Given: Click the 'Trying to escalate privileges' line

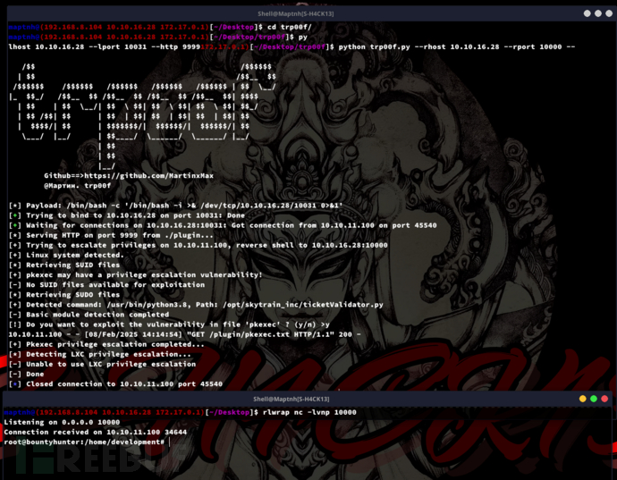Looking at the screenshot, I should coord(199,245).
